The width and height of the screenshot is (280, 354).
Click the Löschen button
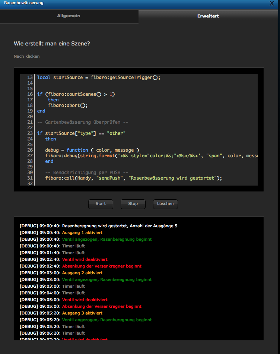165,204
